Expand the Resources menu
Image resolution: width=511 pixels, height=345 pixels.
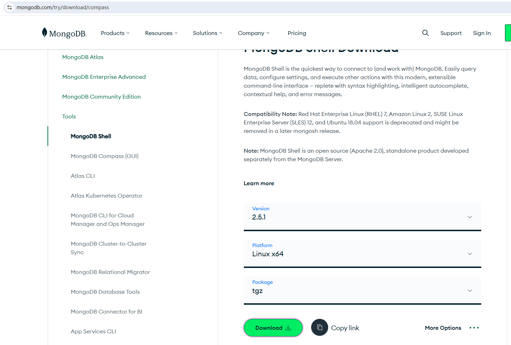tap(161, 33)
